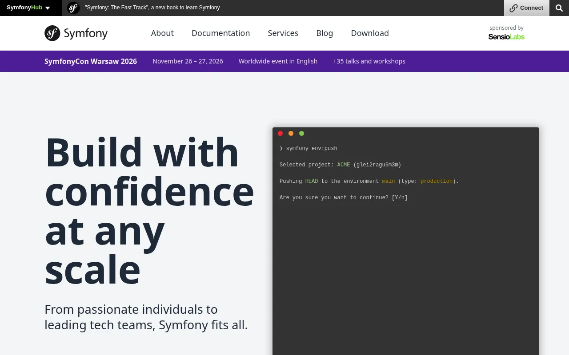
Task: Open the Services menu
Action: point(283,33)
